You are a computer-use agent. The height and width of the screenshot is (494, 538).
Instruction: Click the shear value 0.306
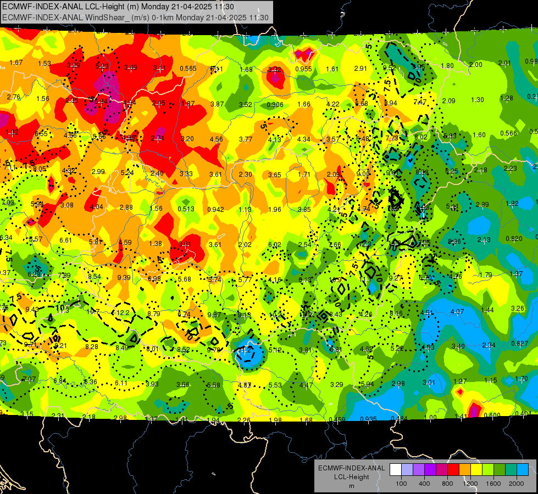[275, 104]
